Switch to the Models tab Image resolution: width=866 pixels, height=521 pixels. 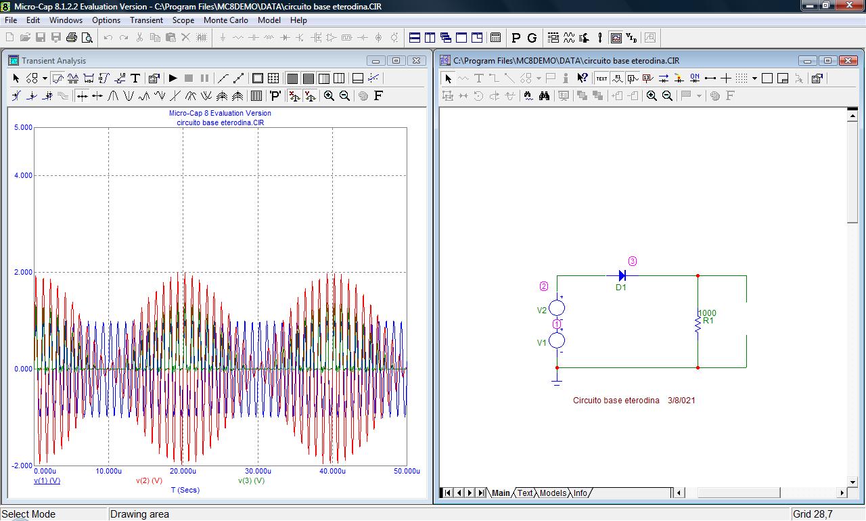pos(553,493)
